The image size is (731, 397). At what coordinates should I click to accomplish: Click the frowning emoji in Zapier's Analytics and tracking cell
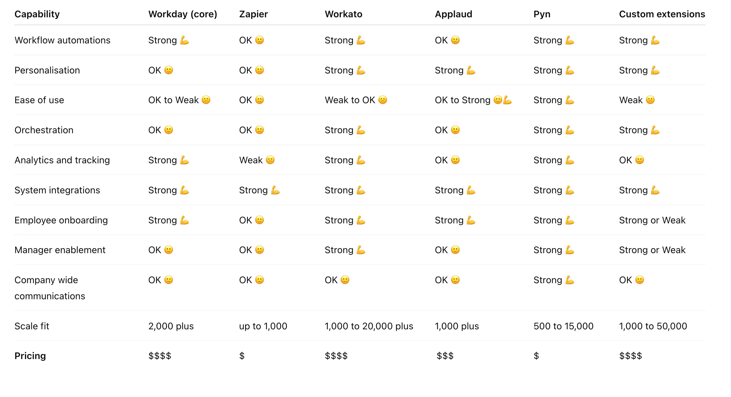(270, 160)
